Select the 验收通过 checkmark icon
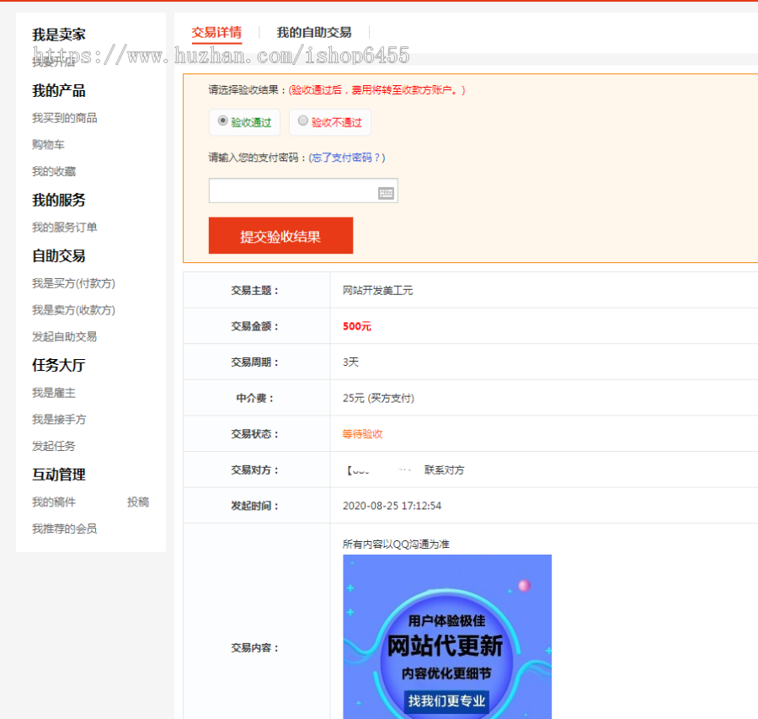Viewport: 758px width, 719px height. pos(221,121)
